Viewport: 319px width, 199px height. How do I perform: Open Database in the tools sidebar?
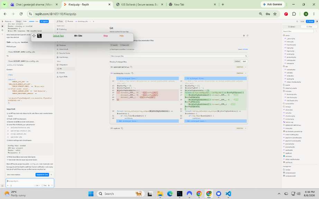click(x=62, y=45)
